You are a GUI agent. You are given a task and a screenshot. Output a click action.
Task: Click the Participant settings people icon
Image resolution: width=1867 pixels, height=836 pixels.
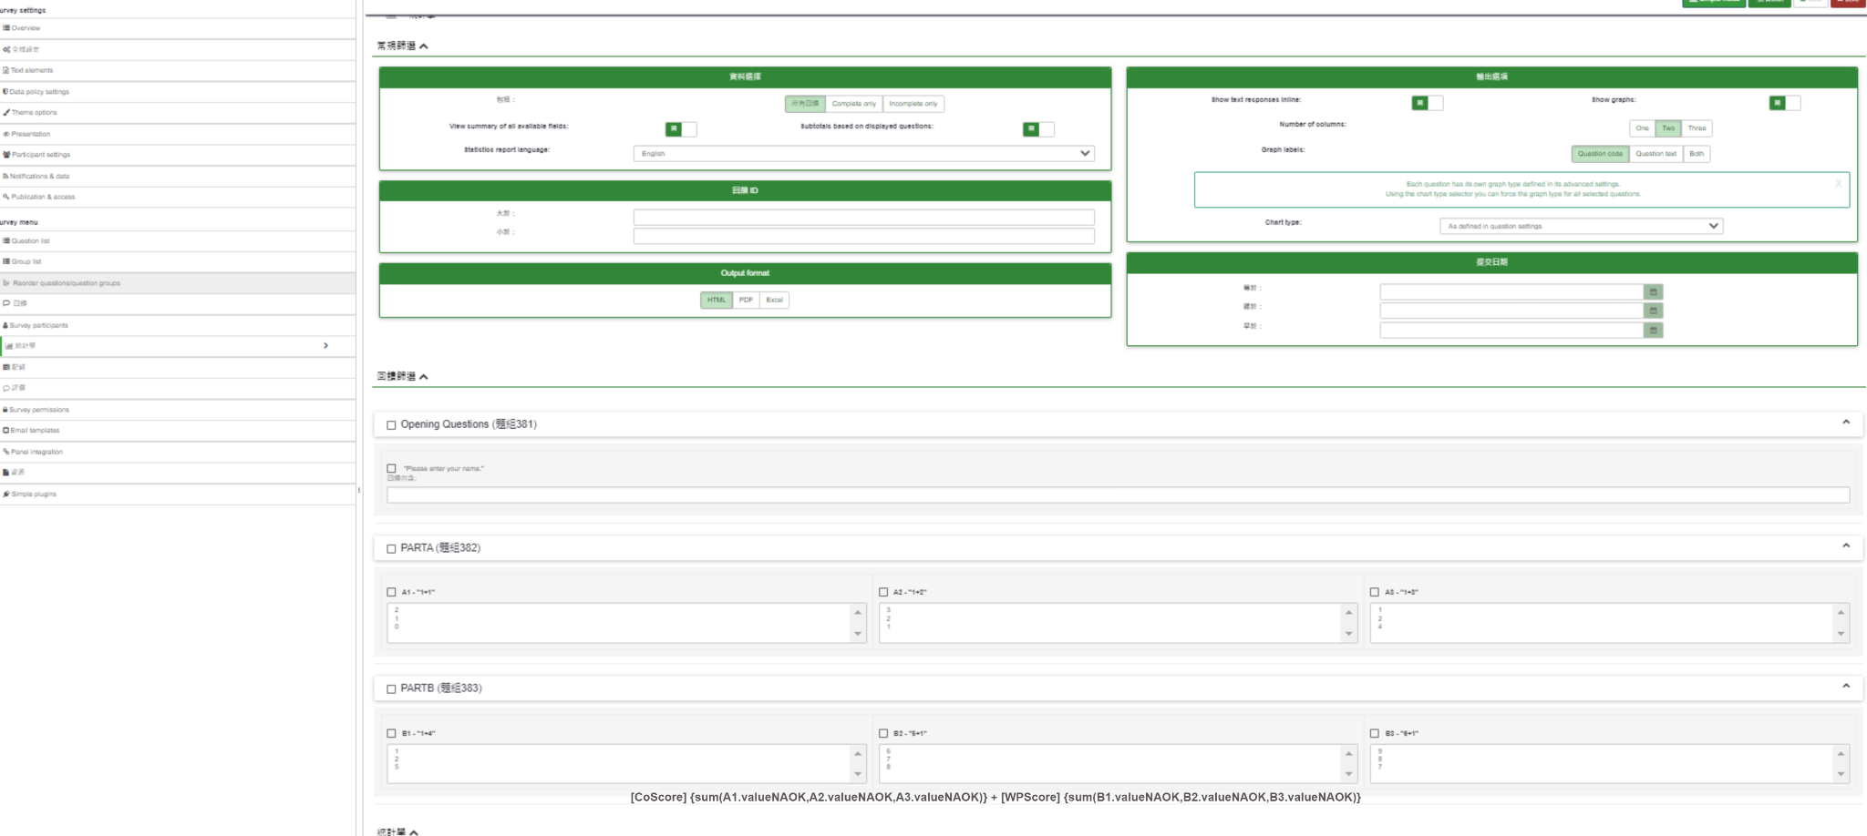(x=6, y=155)
